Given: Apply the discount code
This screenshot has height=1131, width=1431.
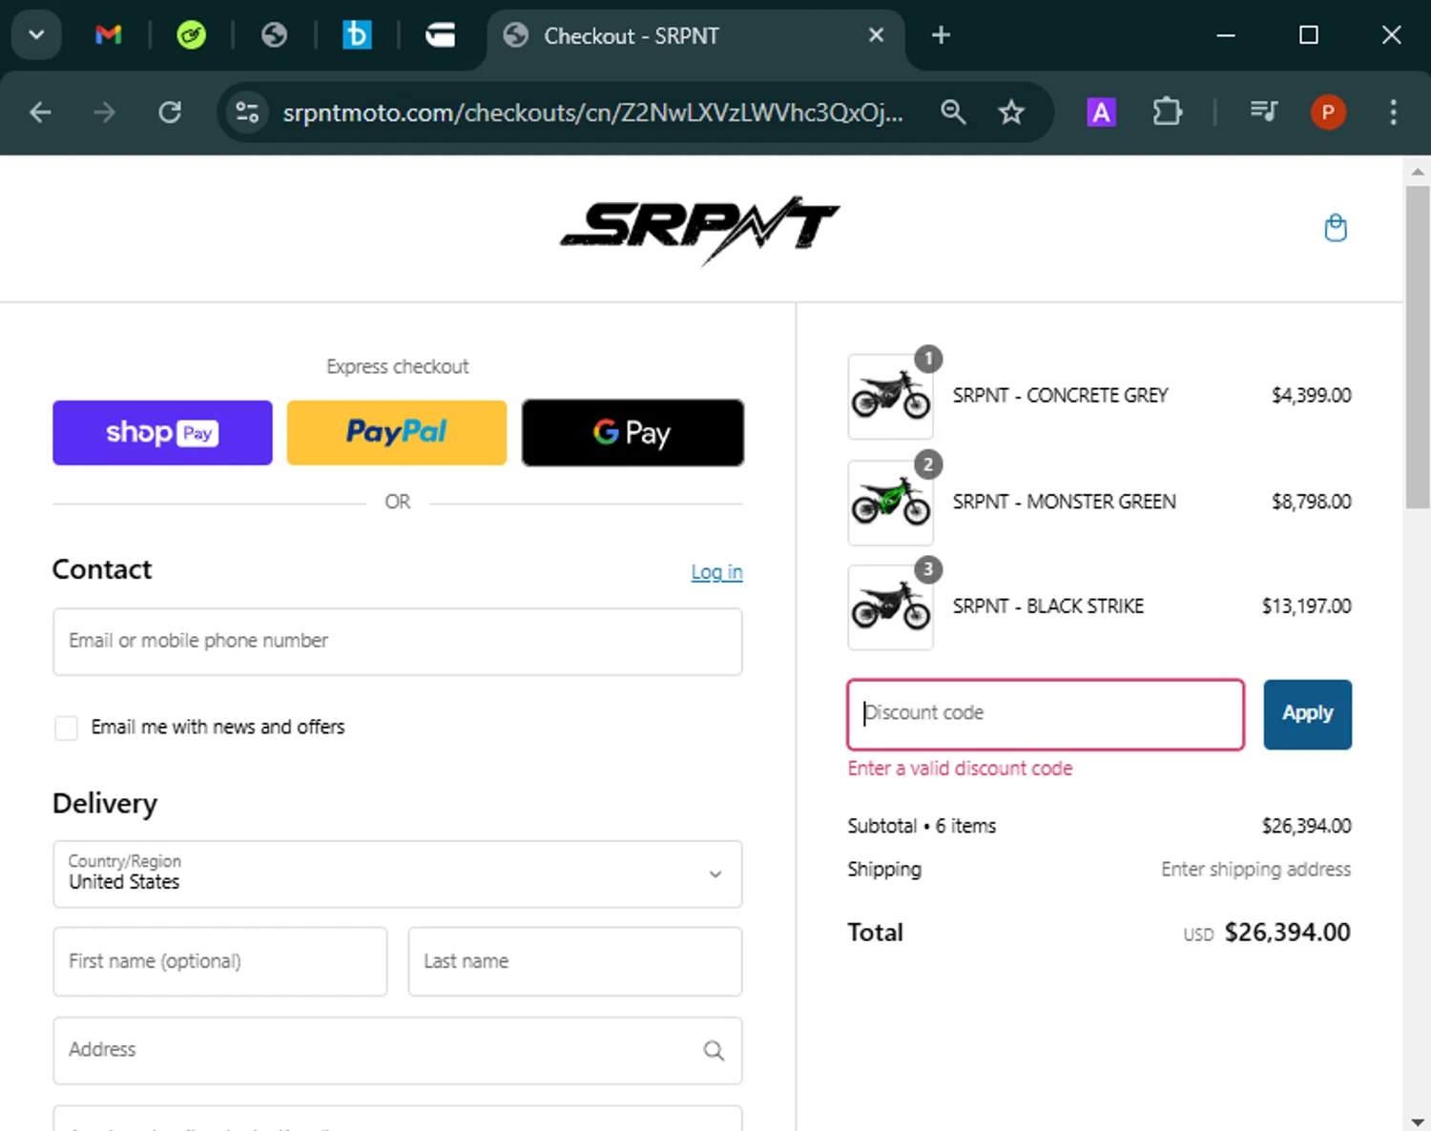Looking at the screenshot, I should tap(1307, 714).
